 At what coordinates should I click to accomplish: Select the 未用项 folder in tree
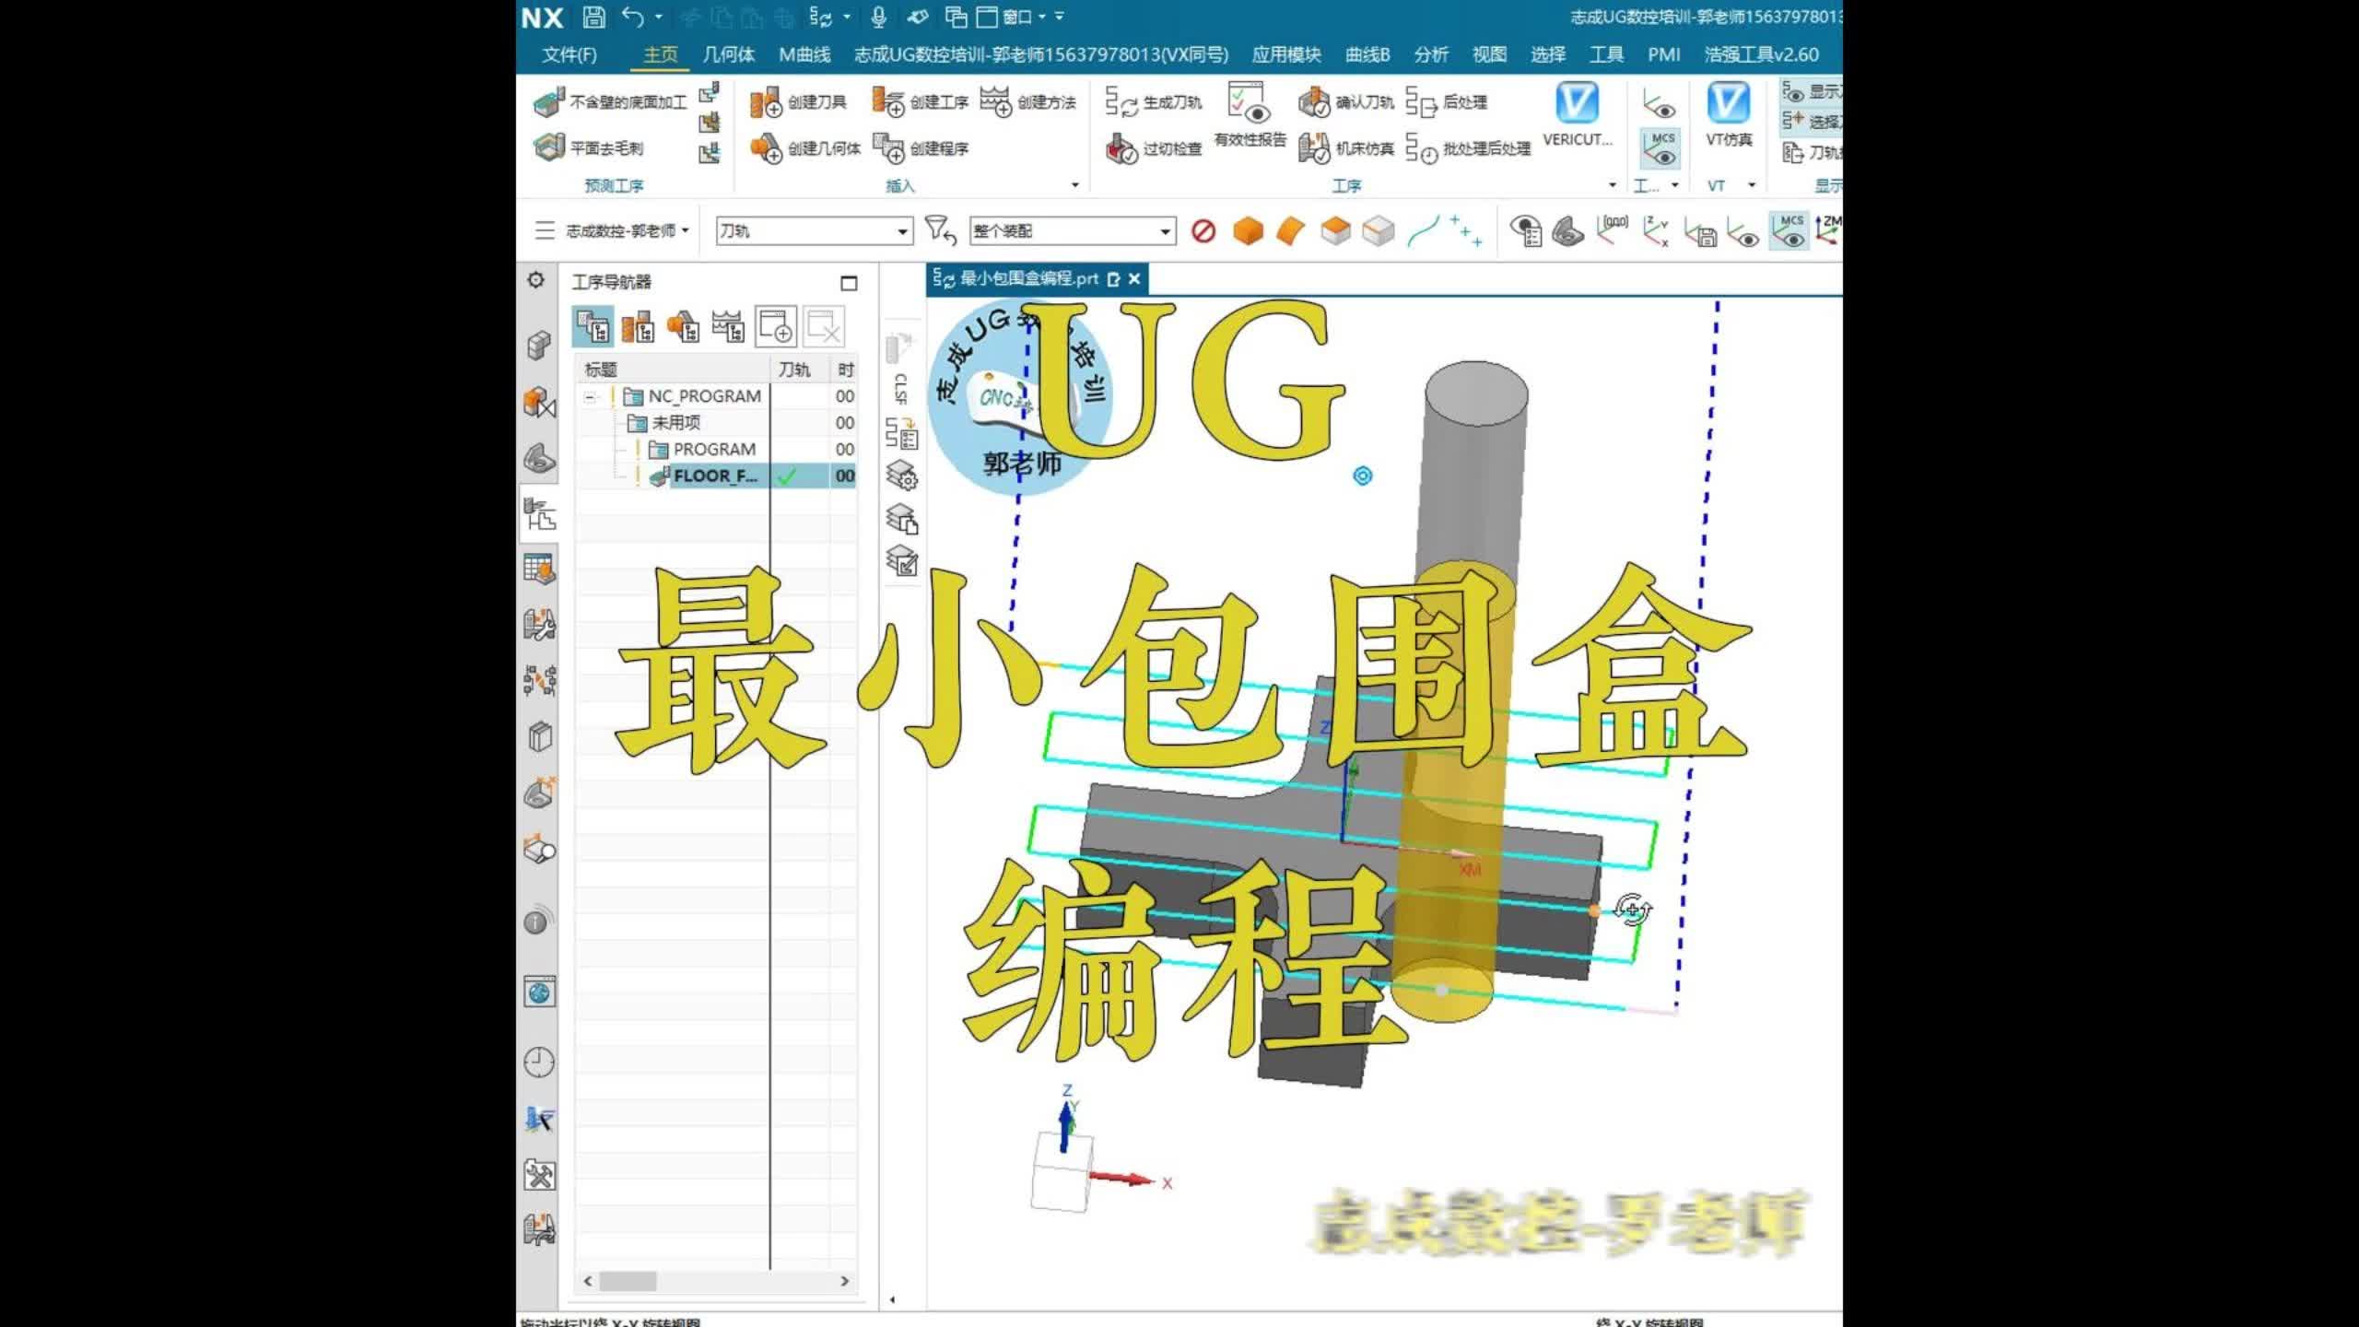[663, 423]
